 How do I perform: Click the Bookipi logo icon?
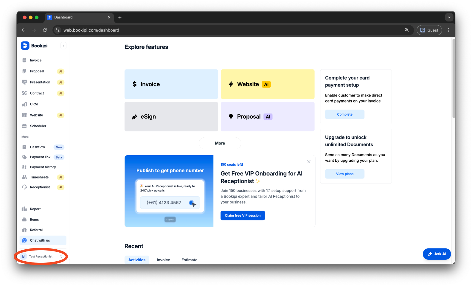pos(25,46)
